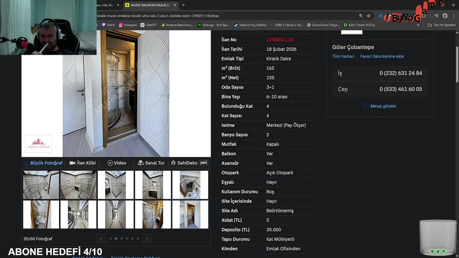
Task: Select Büyük Fotoğraf view
Action: 43,163
